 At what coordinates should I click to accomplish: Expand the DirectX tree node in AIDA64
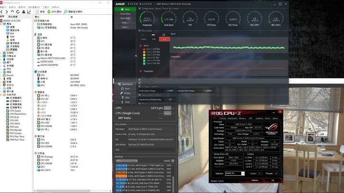(1, 75)
